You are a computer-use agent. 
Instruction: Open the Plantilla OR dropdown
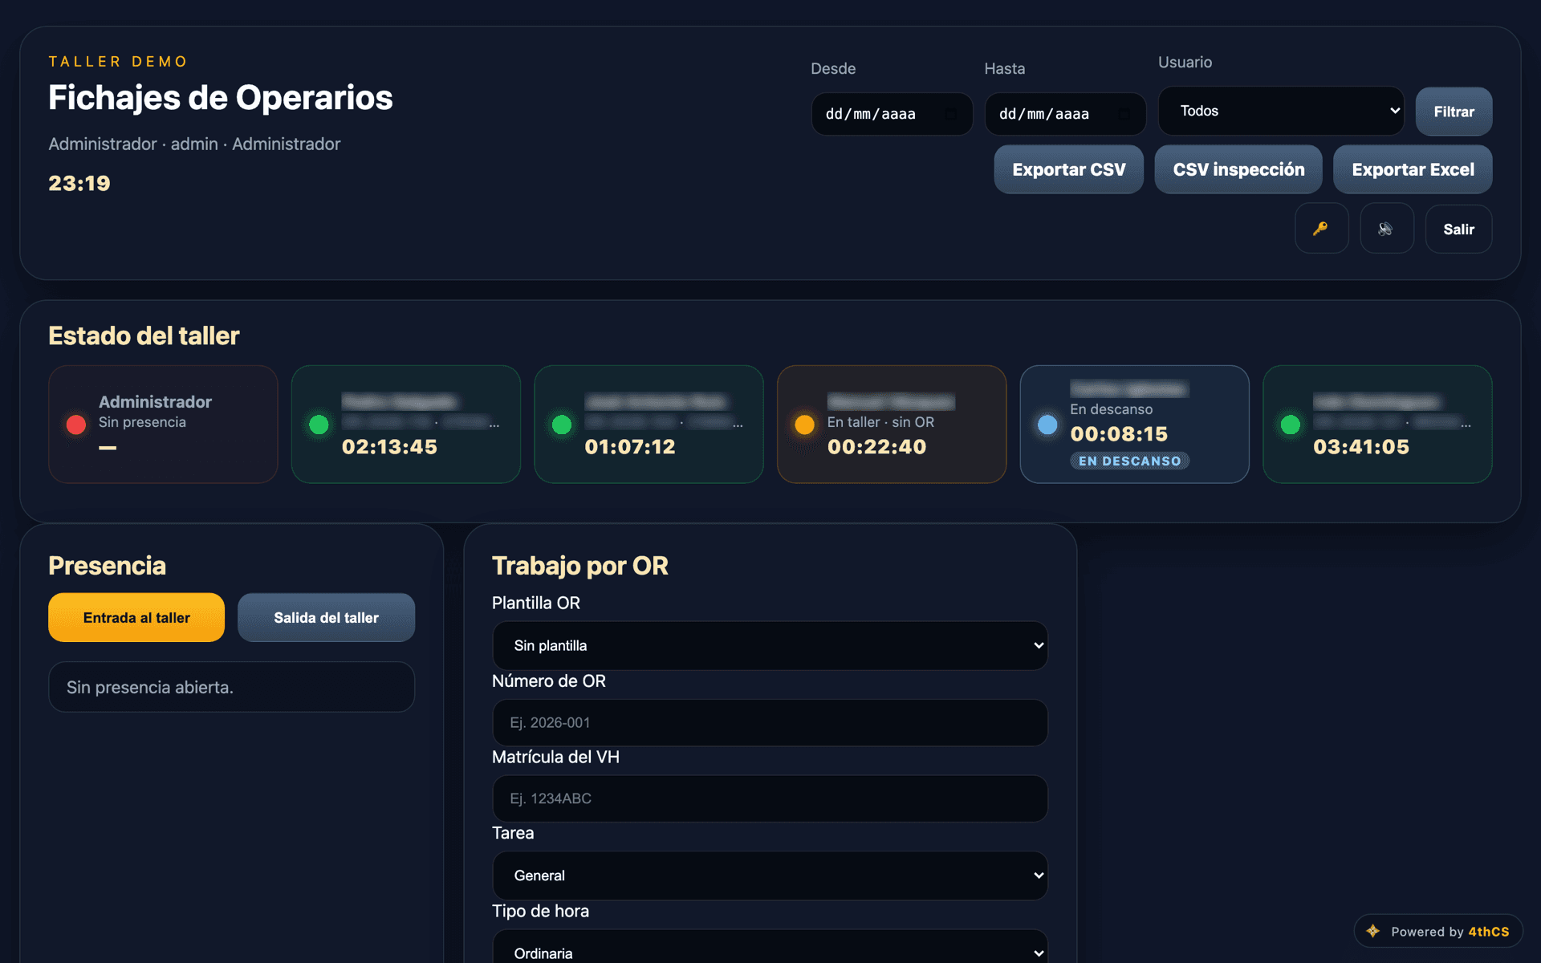[x=770, y=645]
